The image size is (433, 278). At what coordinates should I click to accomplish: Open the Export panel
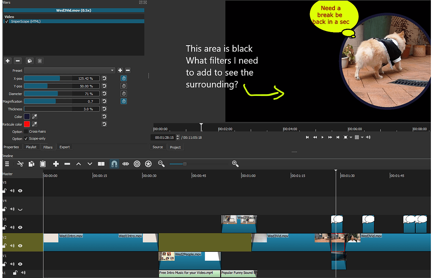pyautogui.click(x=64, y=147)
